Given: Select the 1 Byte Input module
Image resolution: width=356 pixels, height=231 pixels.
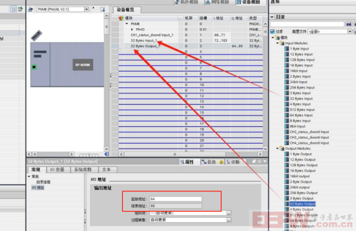Looking at the screenshot, I should tap(299, 49).
